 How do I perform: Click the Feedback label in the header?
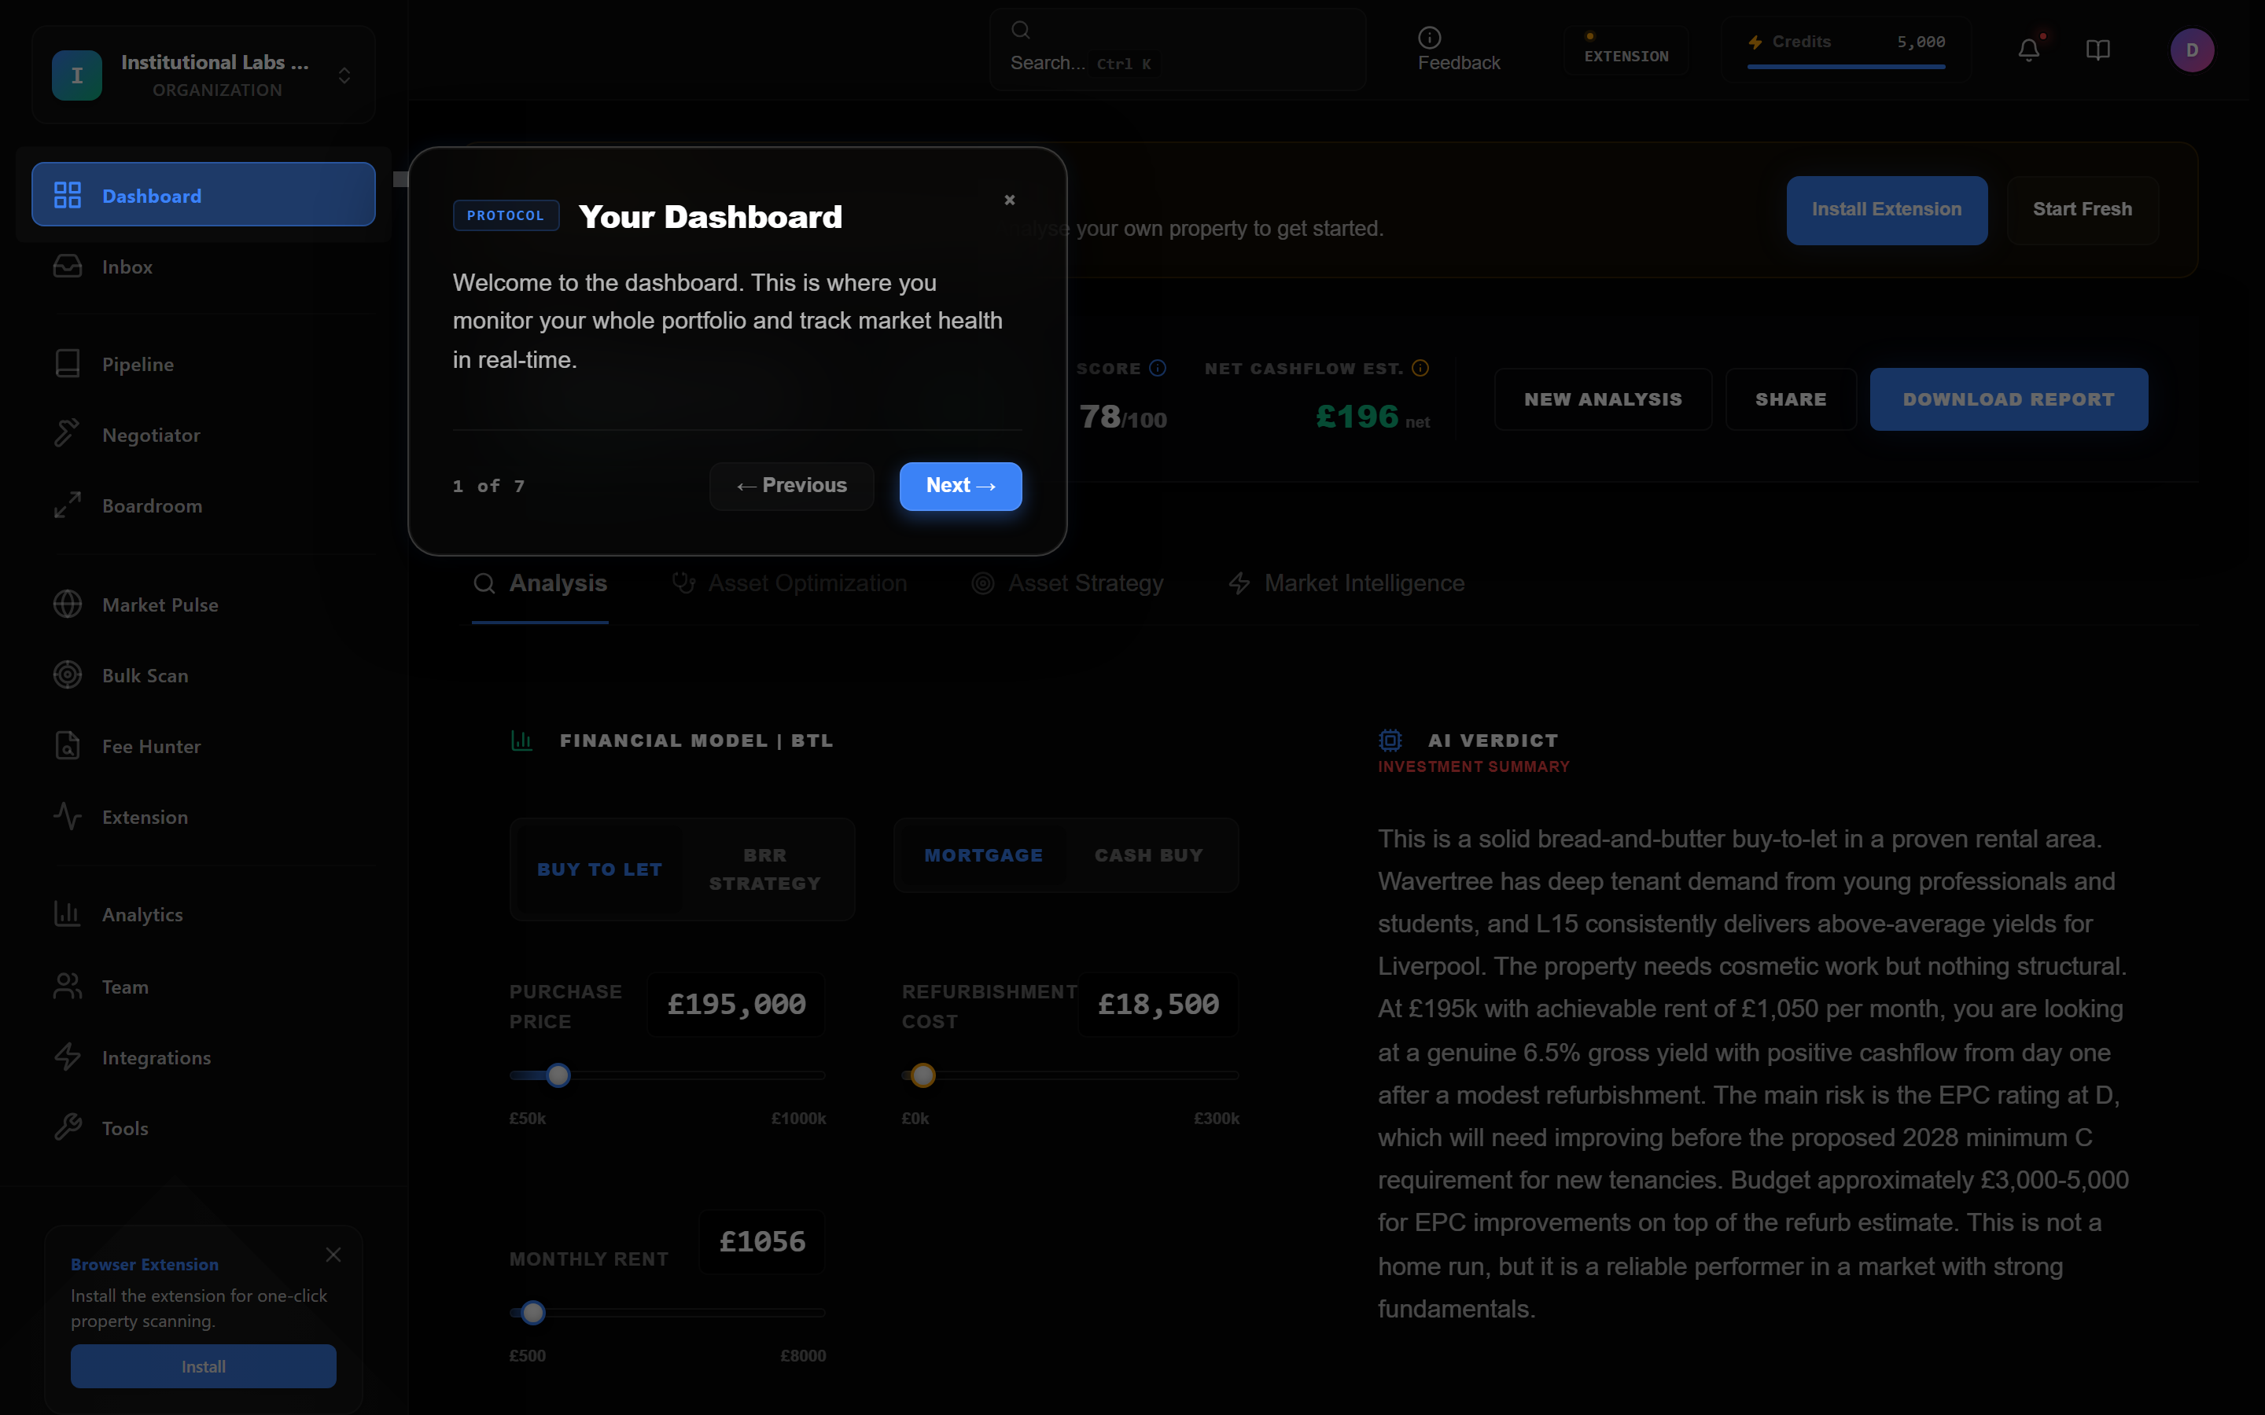coord(1458,63)
